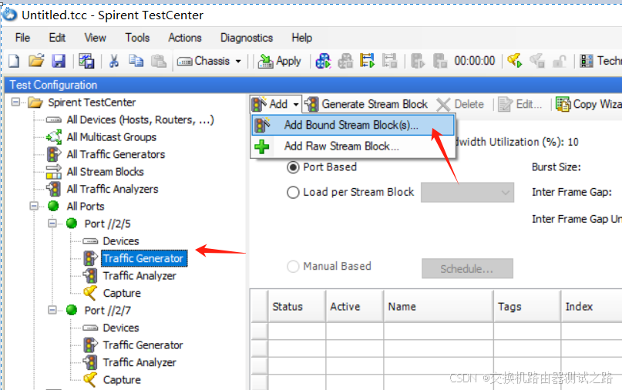622x390 pixels.
Task: Select the Port Based radio button
Action: coord(293,167)
